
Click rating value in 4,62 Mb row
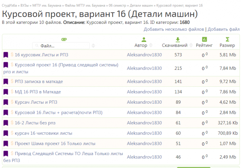point(204,102)
